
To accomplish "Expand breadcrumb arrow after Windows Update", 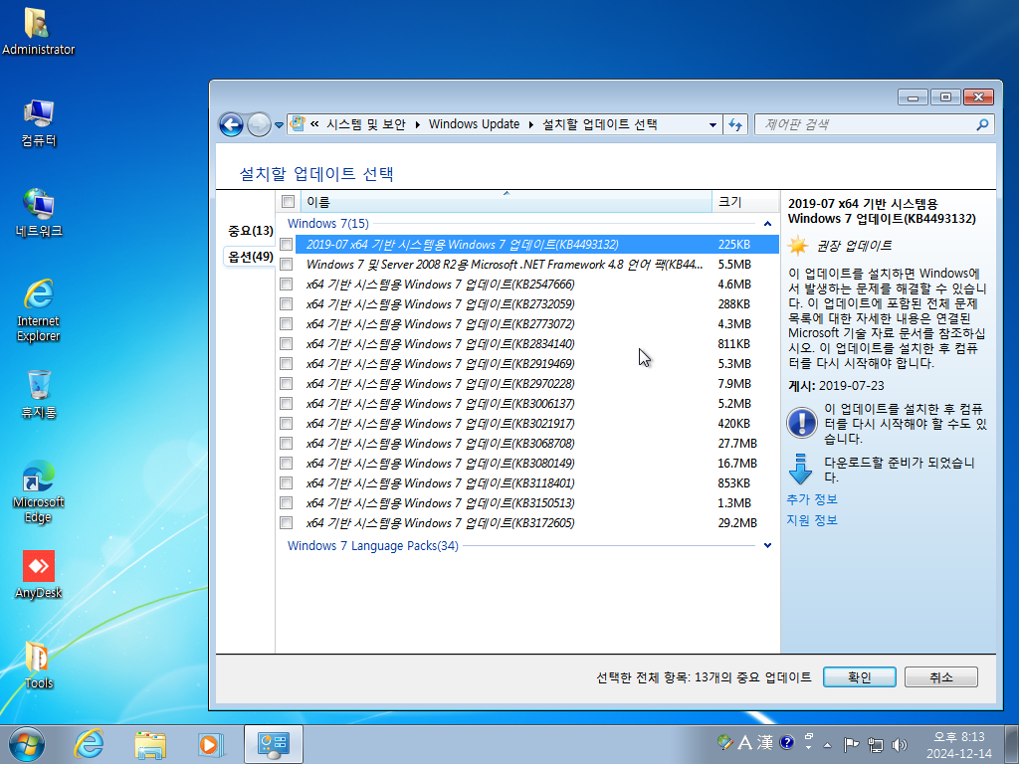I will [531, 124].
